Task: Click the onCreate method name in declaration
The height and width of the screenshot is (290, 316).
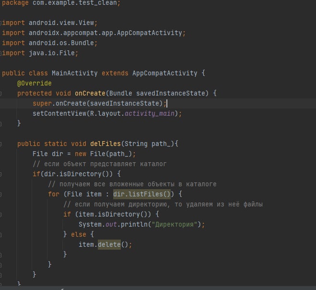Action: [x=90, y=93]
